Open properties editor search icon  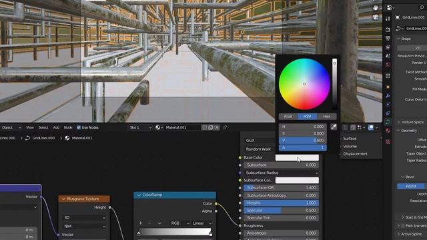(422, 8)
